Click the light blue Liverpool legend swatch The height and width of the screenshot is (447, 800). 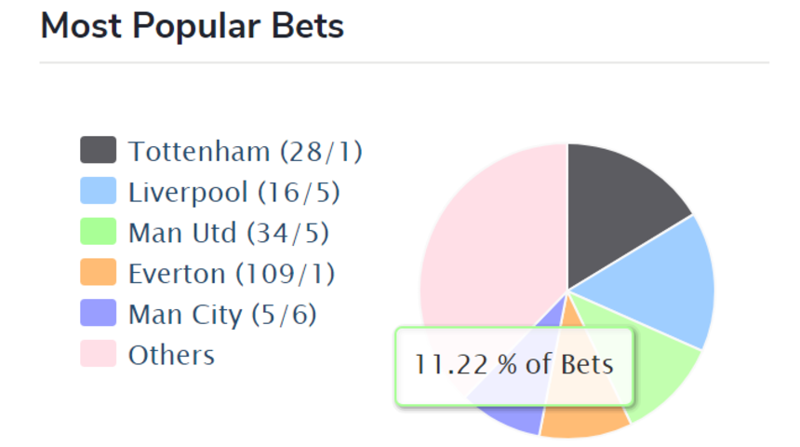[x=98, y=191]
